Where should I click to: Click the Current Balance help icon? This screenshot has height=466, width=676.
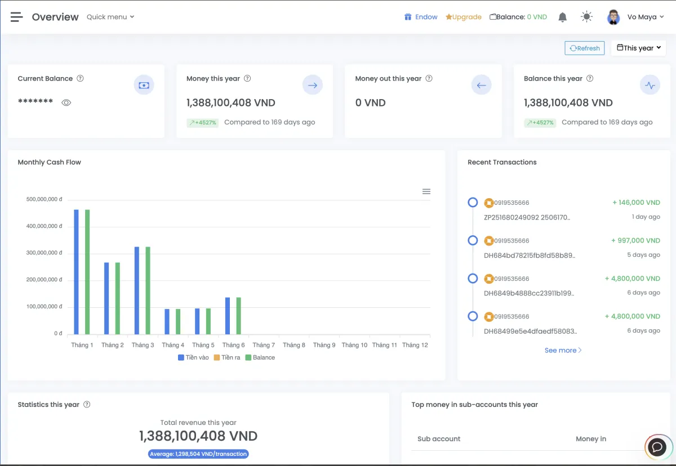(80, 79)
